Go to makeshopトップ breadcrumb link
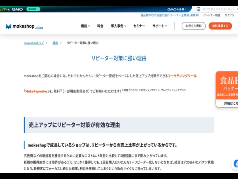 click(34, 43)
